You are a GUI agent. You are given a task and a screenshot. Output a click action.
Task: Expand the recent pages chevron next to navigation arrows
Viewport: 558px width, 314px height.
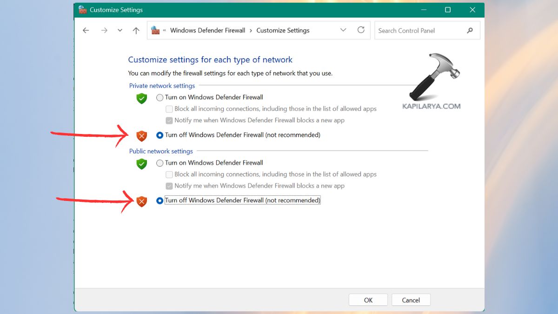(x=120, y=30)
